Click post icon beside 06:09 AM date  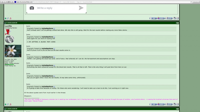point(5,109)
